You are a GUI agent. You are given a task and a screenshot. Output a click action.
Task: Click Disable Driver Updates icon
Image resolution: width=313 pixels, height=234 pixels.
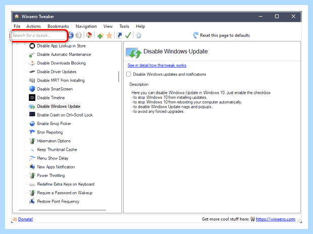32,72
